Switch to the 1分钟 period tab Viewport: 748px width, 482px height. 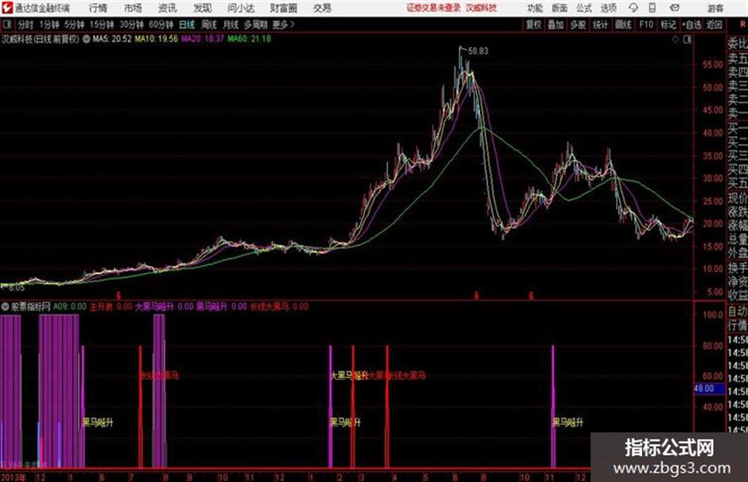coord(48,25)
